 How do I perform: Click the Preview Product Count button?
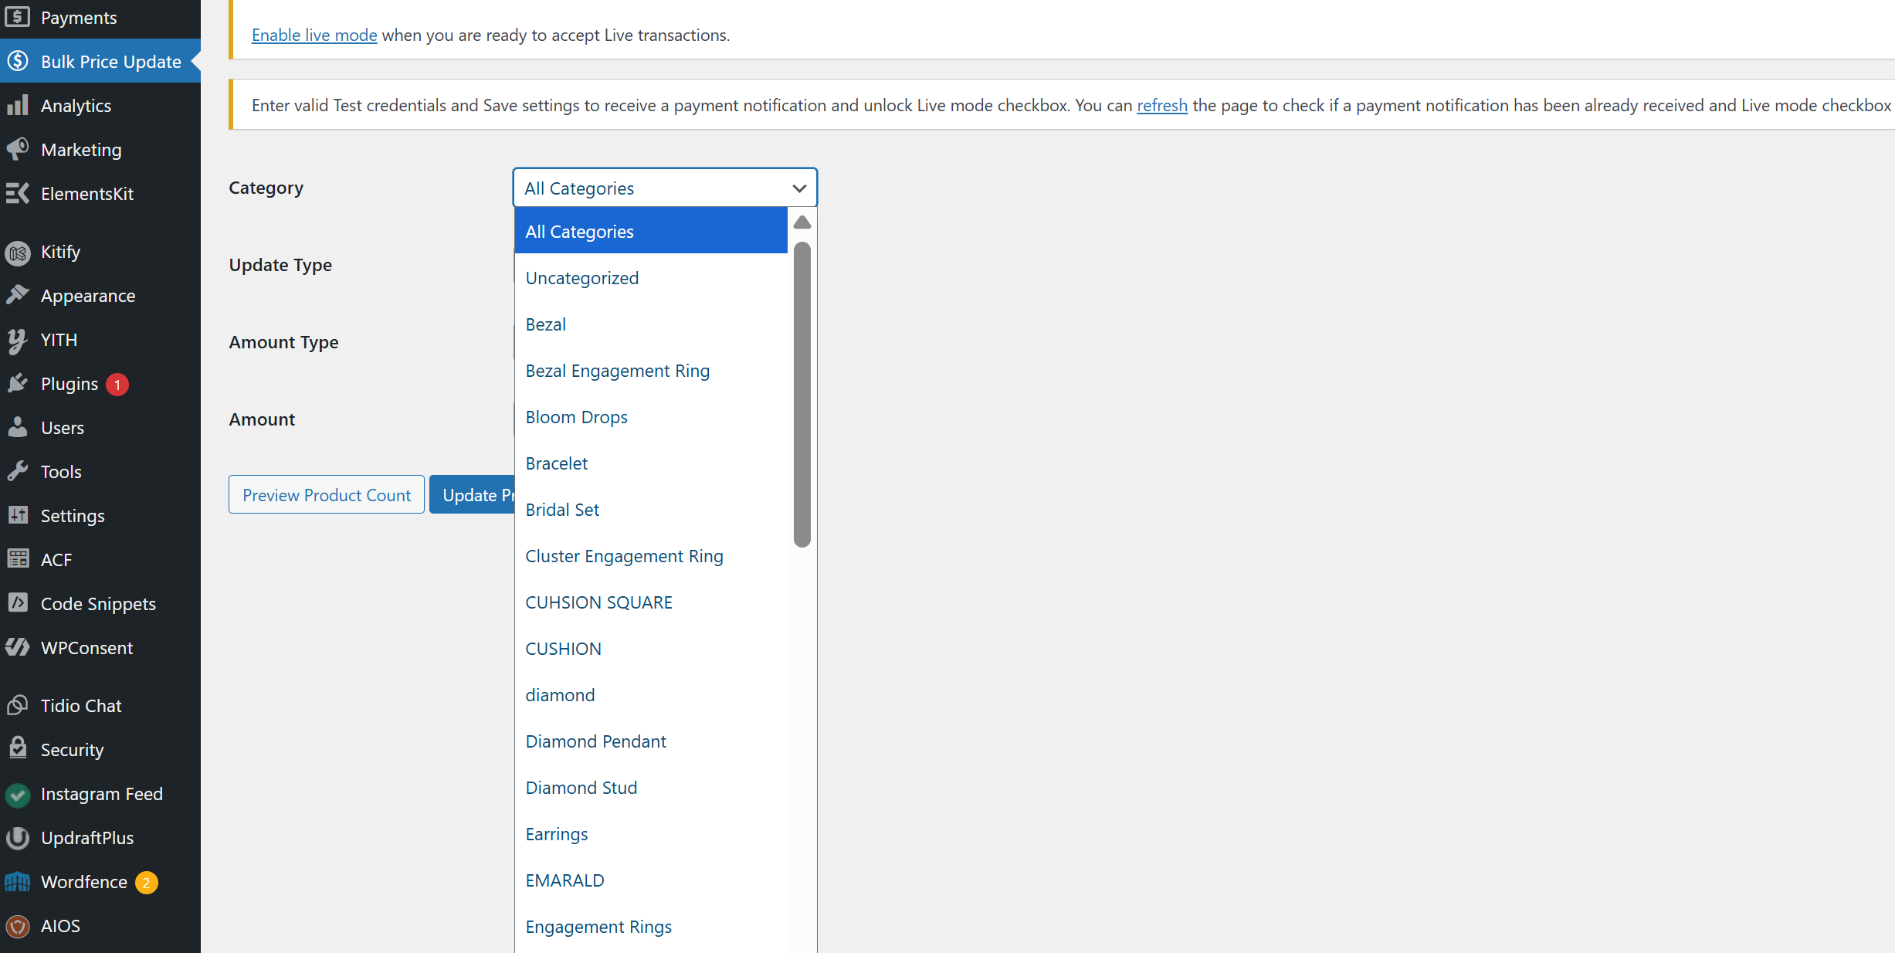click(x=326, y=495)
